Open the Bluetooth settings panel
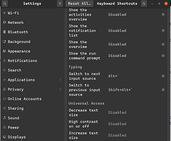This screenshot has height=141, width=171. (x=32, y=32)
